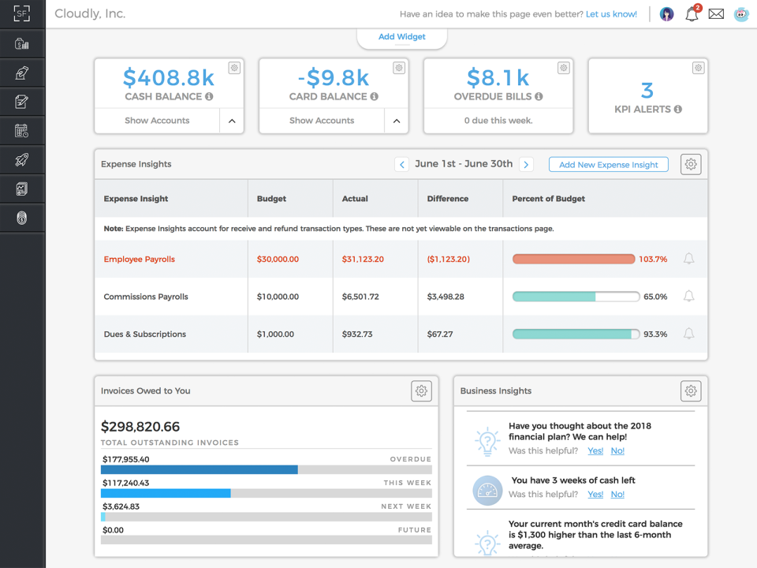Image resolution: width=757 pixels, height=568 pixels.
Task: Open Invoices Owed to You settings gear
Action: click(421, 390)
